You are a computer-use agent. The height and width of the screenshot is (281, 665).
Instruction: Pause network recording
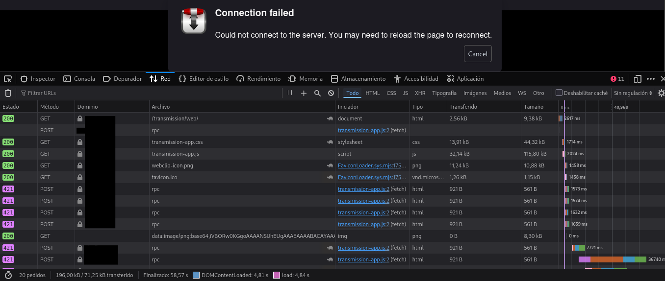pyautogui.click(x=290, y=93)
